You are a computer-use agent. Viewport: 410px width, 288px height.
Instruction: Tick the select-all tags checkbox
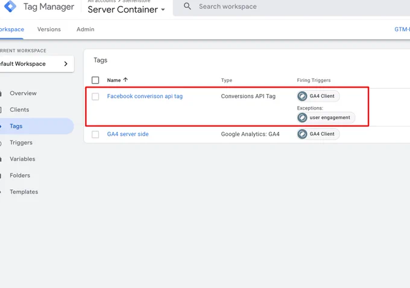click(x=95, y=80)
